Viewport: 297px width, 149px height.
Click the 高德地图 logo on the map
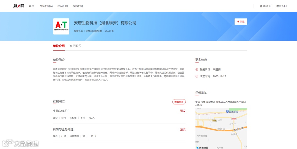click(202, 148)
